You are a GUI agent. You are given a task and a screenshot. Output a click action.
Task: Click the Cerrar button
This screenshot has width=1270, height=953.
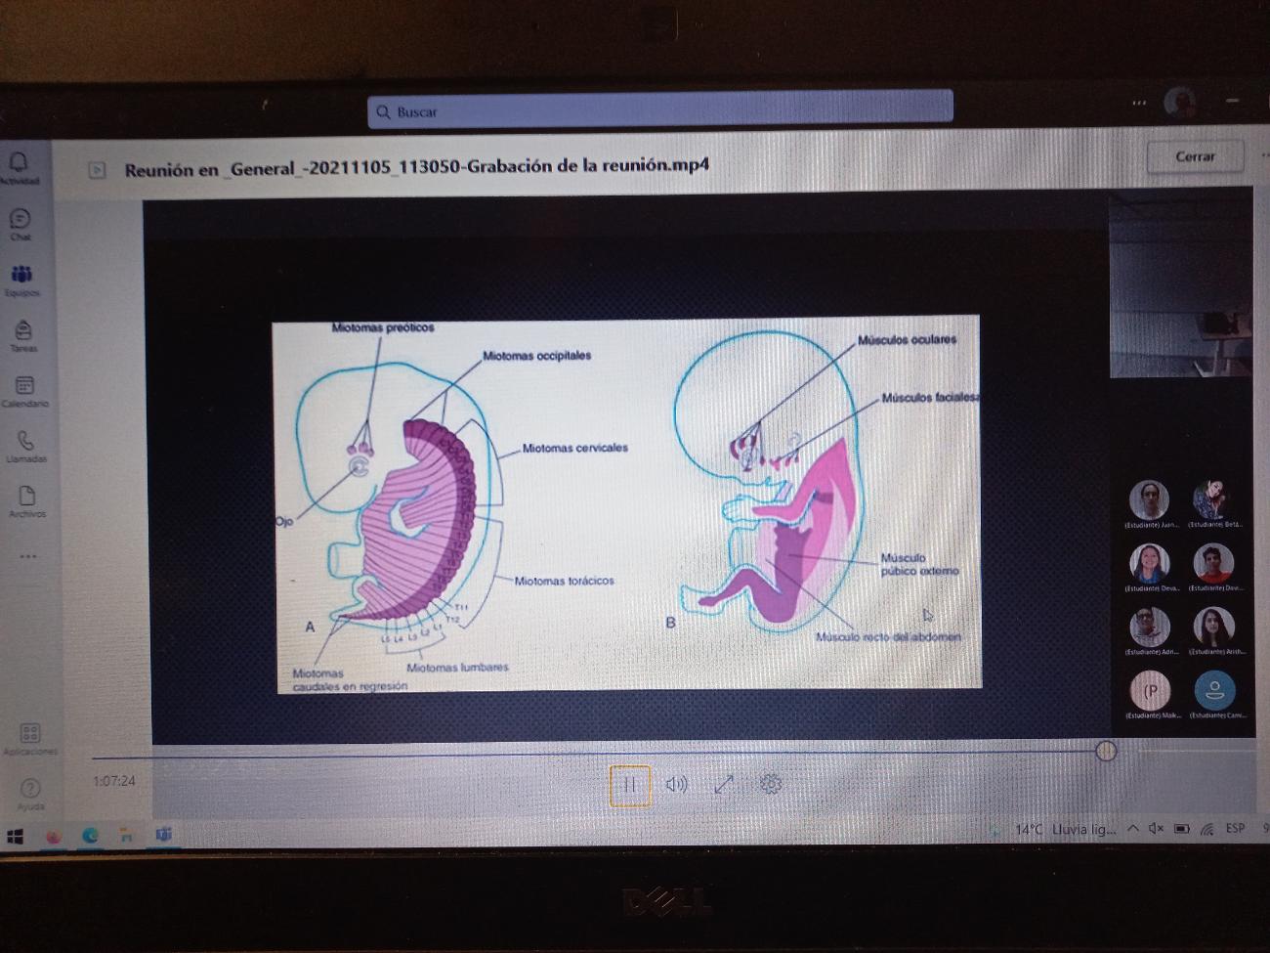click(1195, 156)
